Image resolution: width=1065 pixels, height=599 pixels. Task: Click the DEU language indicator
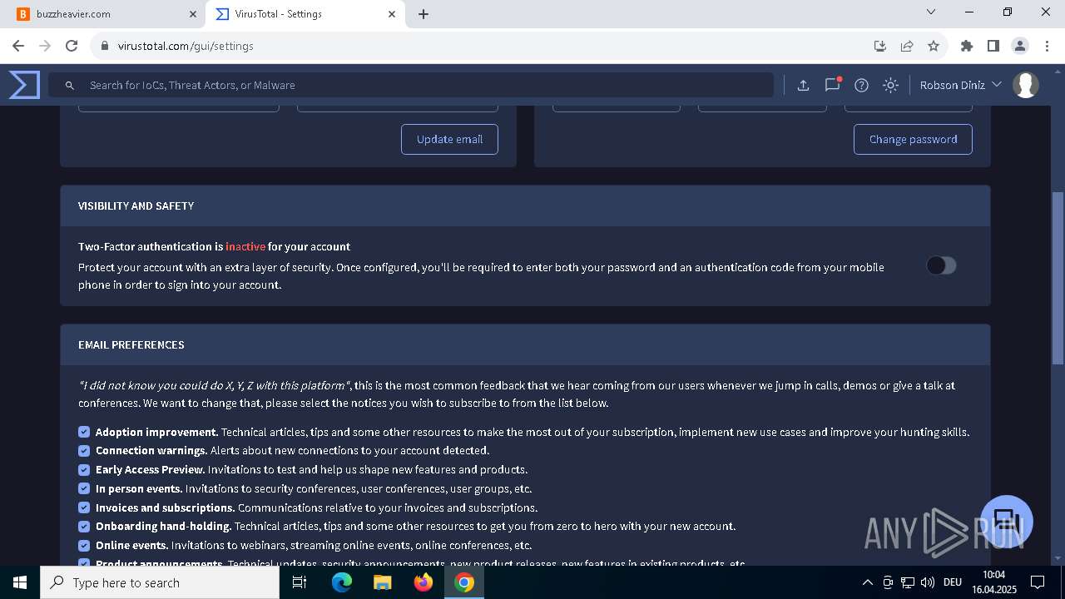click(953, 582)
